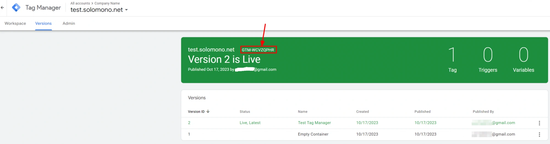The image size is (550, 144).
Task: Click the GTM-WCVZQPHR container ID
Action: (x=258, y=50)
